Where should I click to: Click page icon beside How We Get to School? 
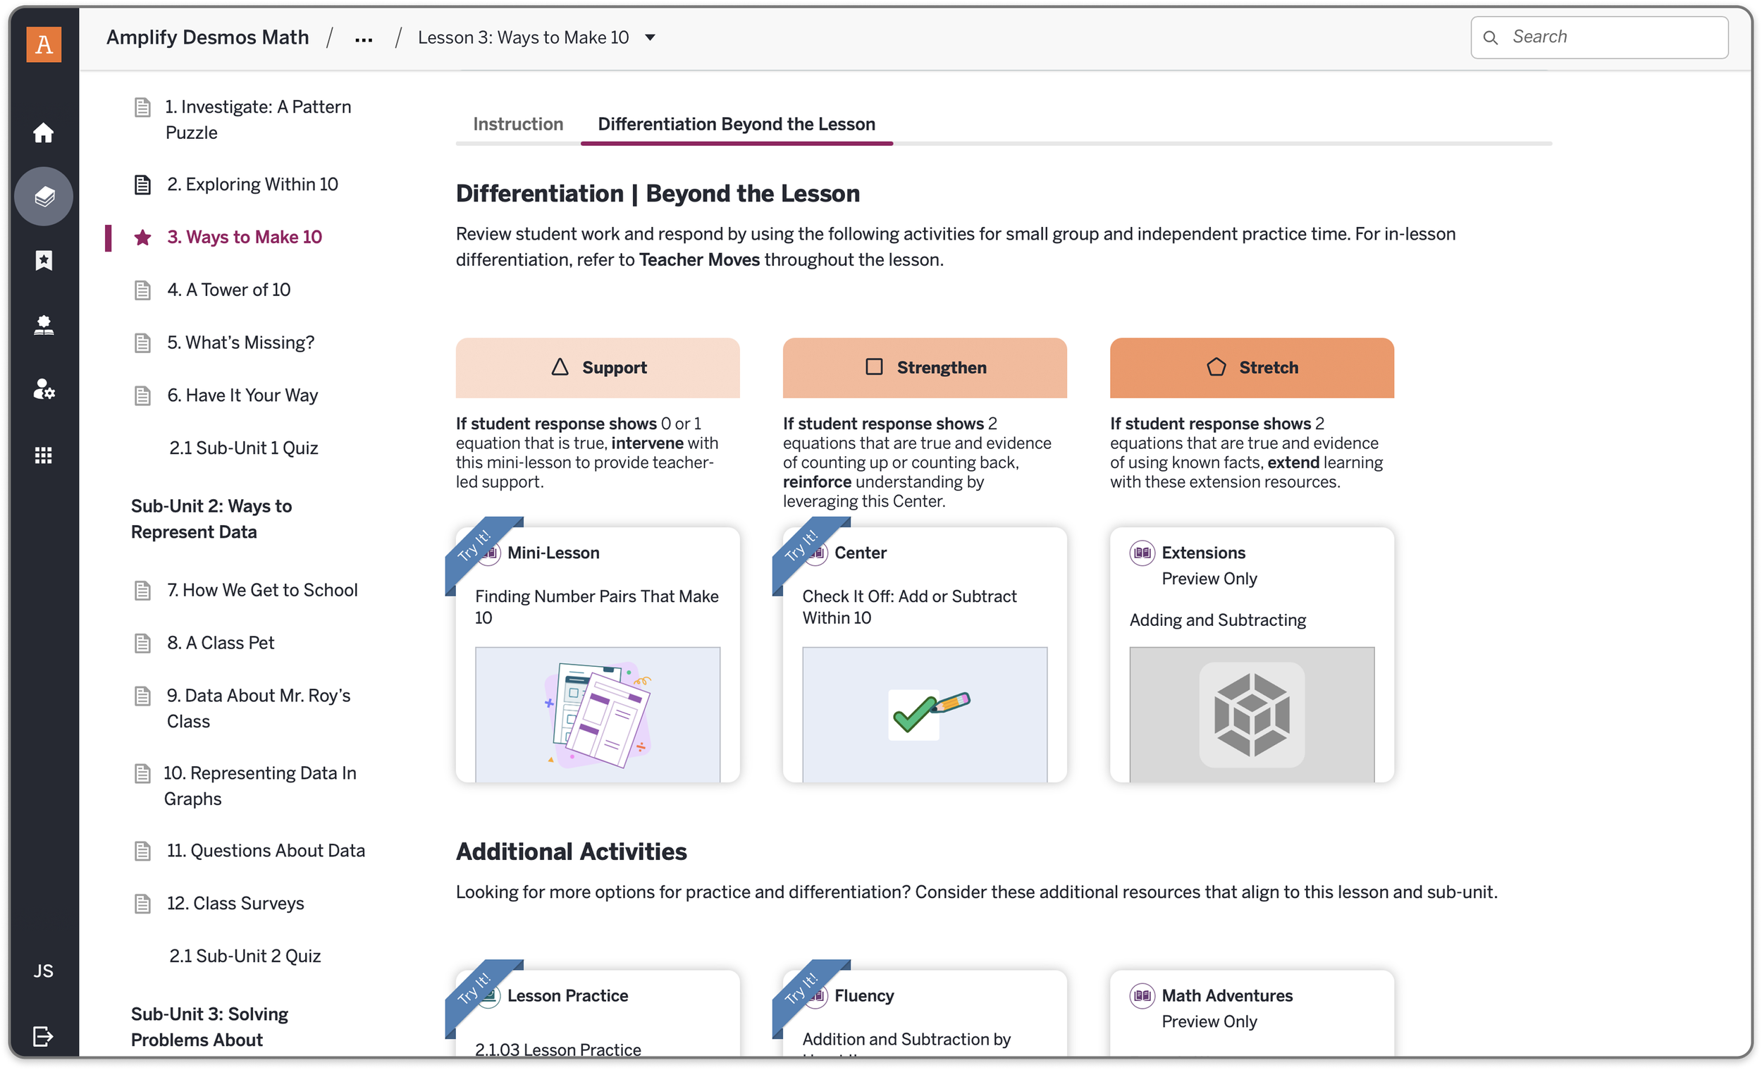(143, 590)
